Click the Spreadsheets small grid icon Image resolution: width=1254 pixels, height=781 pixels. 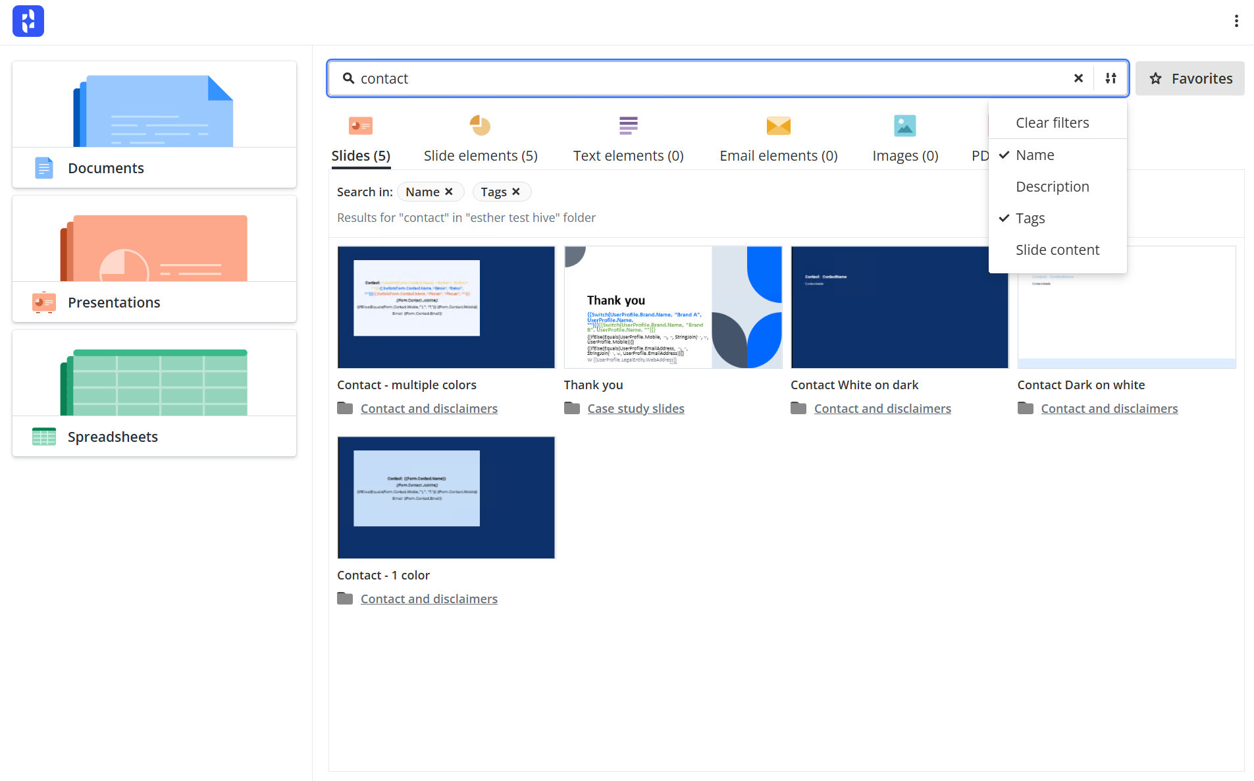[x=43, y=437]
